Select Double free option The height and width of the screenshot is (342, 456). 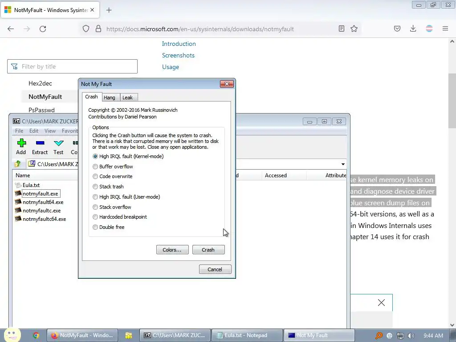click(x=108, y=227)
